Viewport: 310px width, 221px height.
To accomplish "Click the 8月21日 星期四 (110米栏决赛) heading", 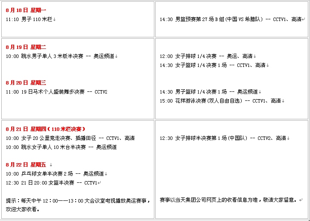I will point(46,129).
